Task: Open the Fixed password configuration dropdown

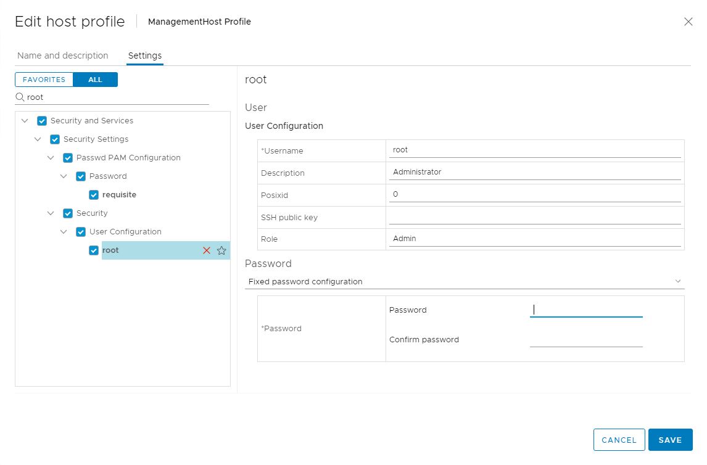Action: (679, 281)
